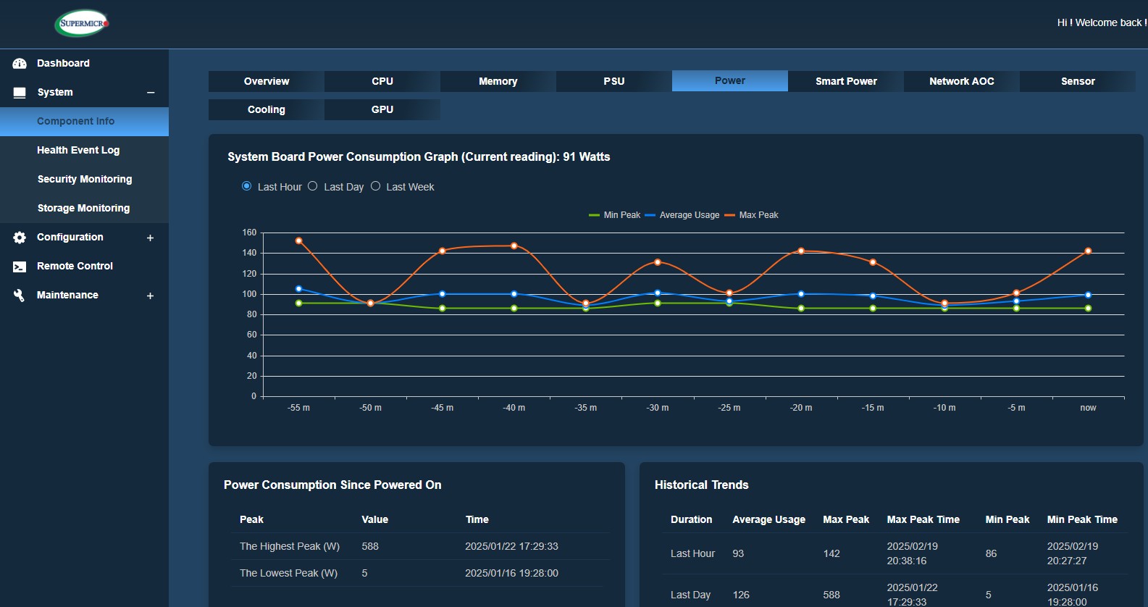Image resolution: width=1148 pixels, height=607 pixels.
Task: Click the Dashboard gauge icon
Action: (x=20, y=64)
